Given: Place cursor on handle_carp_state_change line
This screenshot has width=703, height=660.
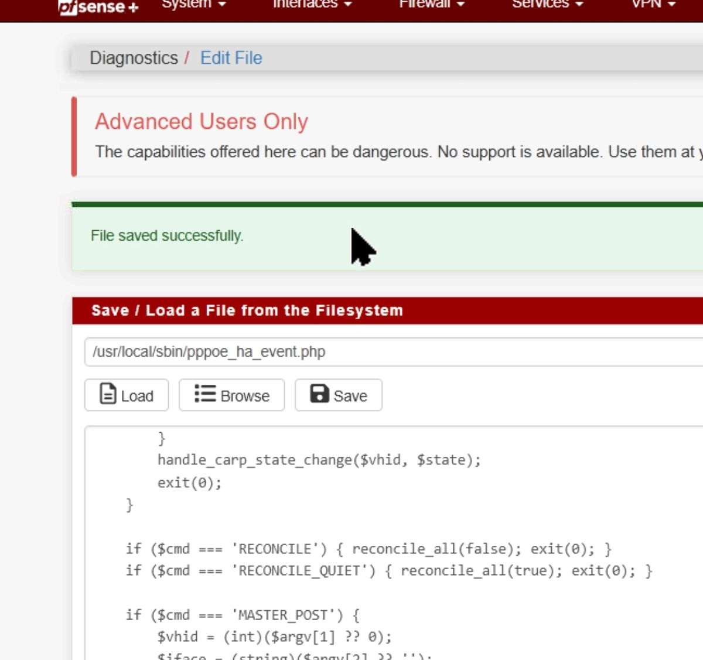Looking at the screenshot, I should 319,460.
